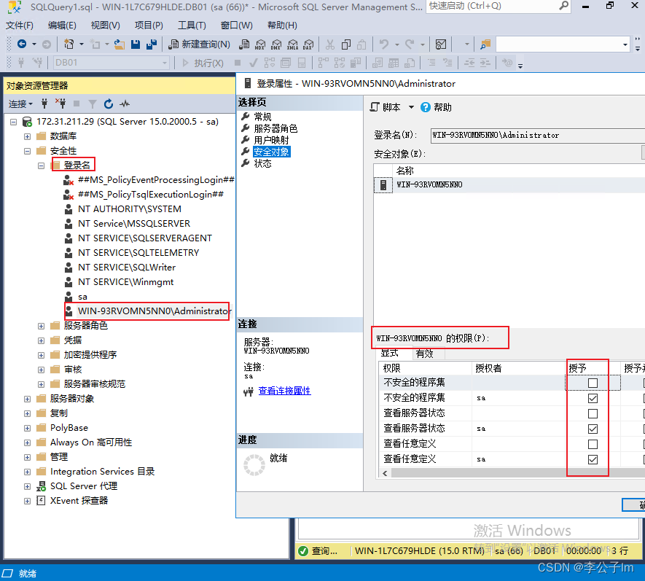Click the Save All icon
This screenshot has width=645, height=581.
(x=152, y=44)
